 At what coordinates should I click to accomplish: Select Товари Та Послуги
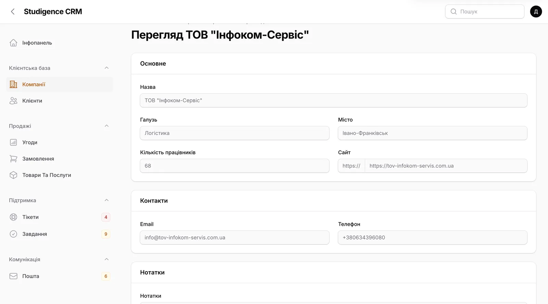point(60,175)
